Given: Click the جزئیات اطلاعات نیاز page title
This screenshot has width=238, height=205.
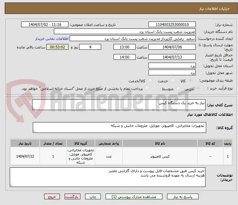Looking at the screenshot, I should [214, 9].
